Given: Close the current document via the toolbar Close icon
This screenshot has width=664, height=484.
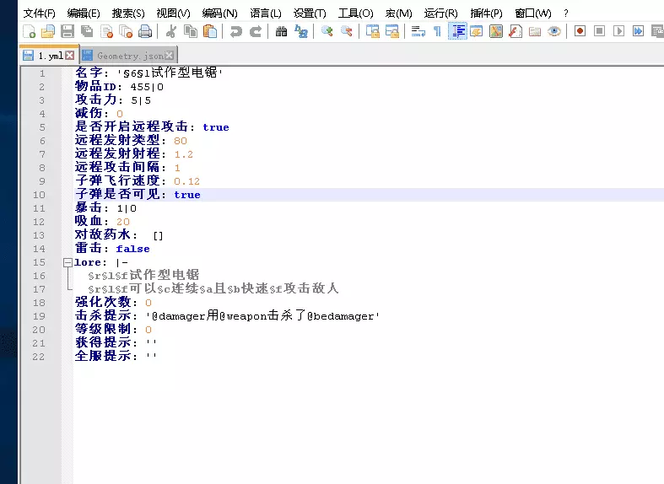Looking at the screenshot, I should point(106,31).
